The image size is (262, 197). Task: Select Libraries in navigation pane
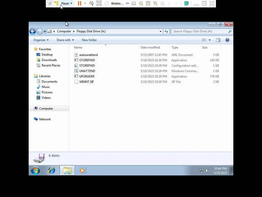[x=45, y=76]
